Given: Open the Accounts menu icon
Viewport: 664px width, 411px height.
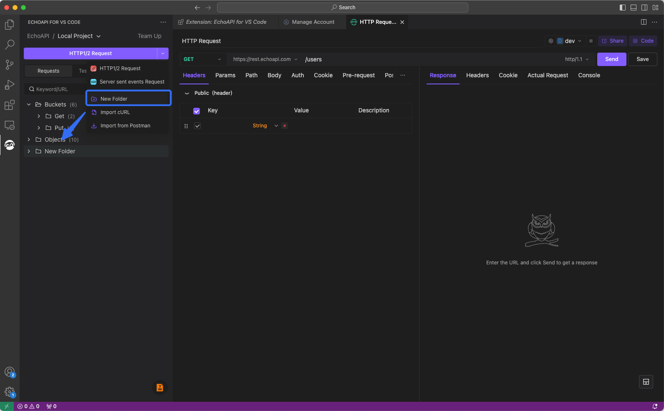Looking at the screenshot, I should tap(9, 372).
